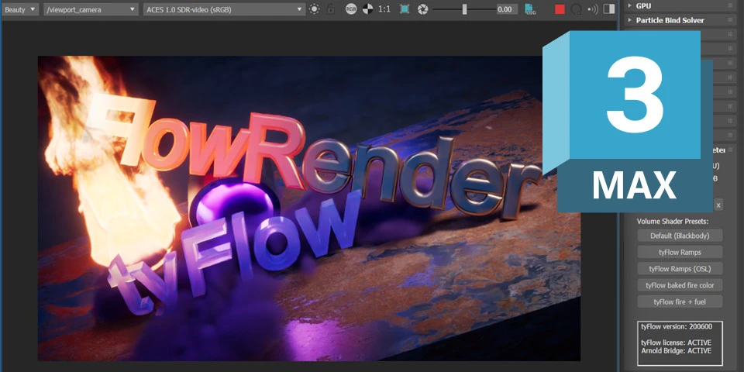Click the 'Volume Shader Presets:' label
Viewport: 744px width, 372px height.
pyautogui.click(x=673, y=221)
